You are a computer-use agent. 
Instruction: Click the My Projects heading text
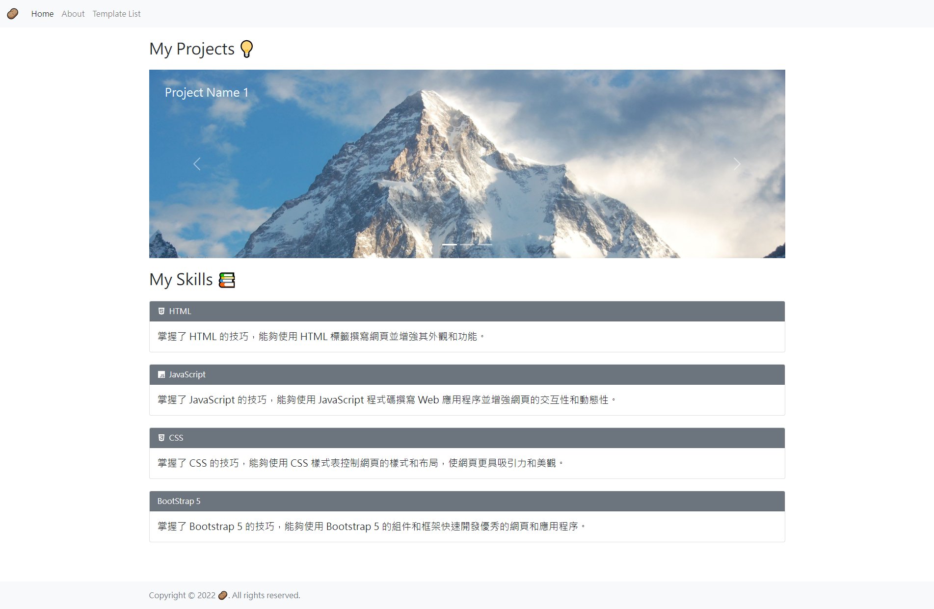tap(192, 49)
